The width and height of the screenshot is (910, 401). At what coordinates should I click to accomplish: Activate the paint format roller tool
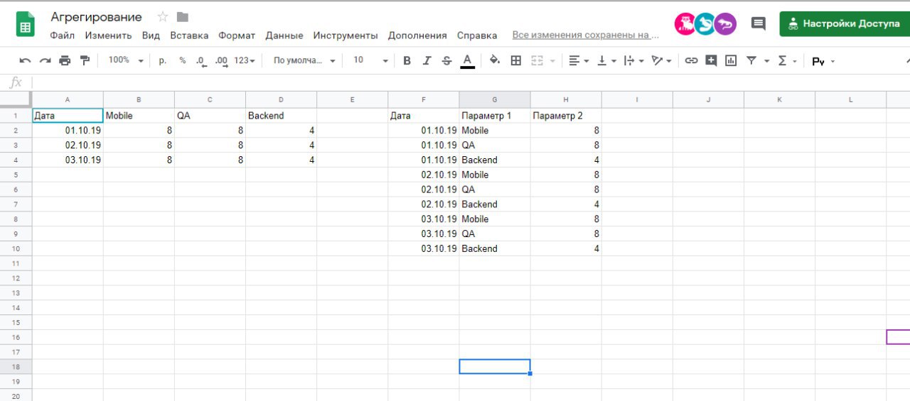point(85,61)
